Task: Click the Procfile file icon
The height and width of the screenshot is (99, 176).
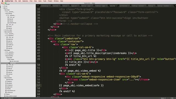Action: coord(6,89)
